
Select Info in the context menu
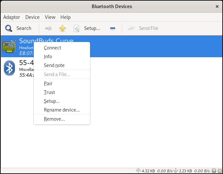[x=48, y=57]
